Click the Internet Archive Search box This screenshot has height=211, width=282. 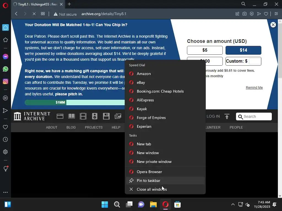(254, 116)
